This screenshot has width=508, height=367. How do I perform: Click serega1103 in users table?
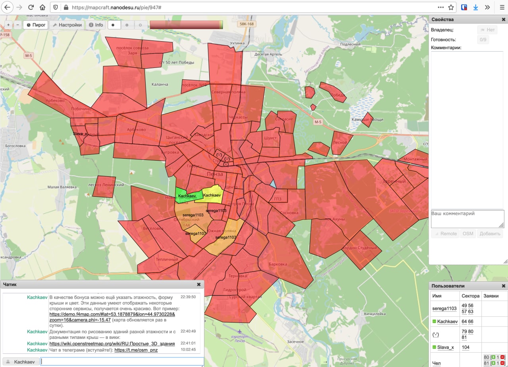(x=444, y=308)
